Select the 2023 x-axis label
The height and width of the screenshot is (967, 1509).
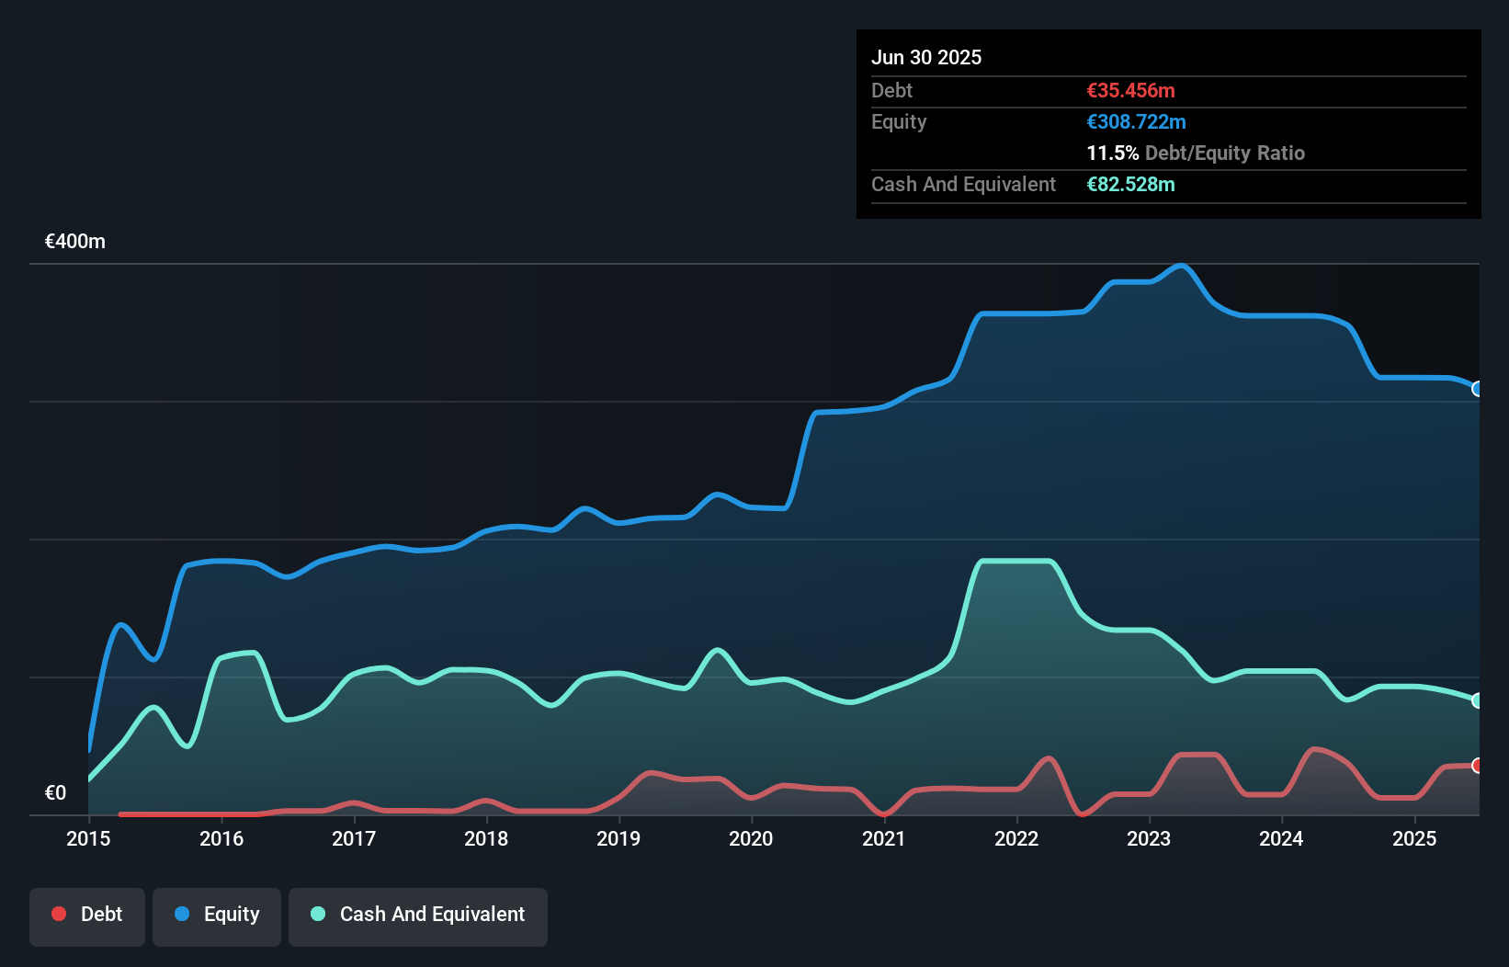[x=1149, y=838]
